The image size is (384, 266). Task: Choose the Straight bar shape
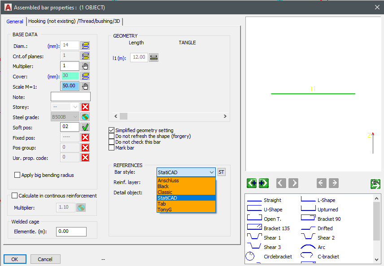(265, 200)
